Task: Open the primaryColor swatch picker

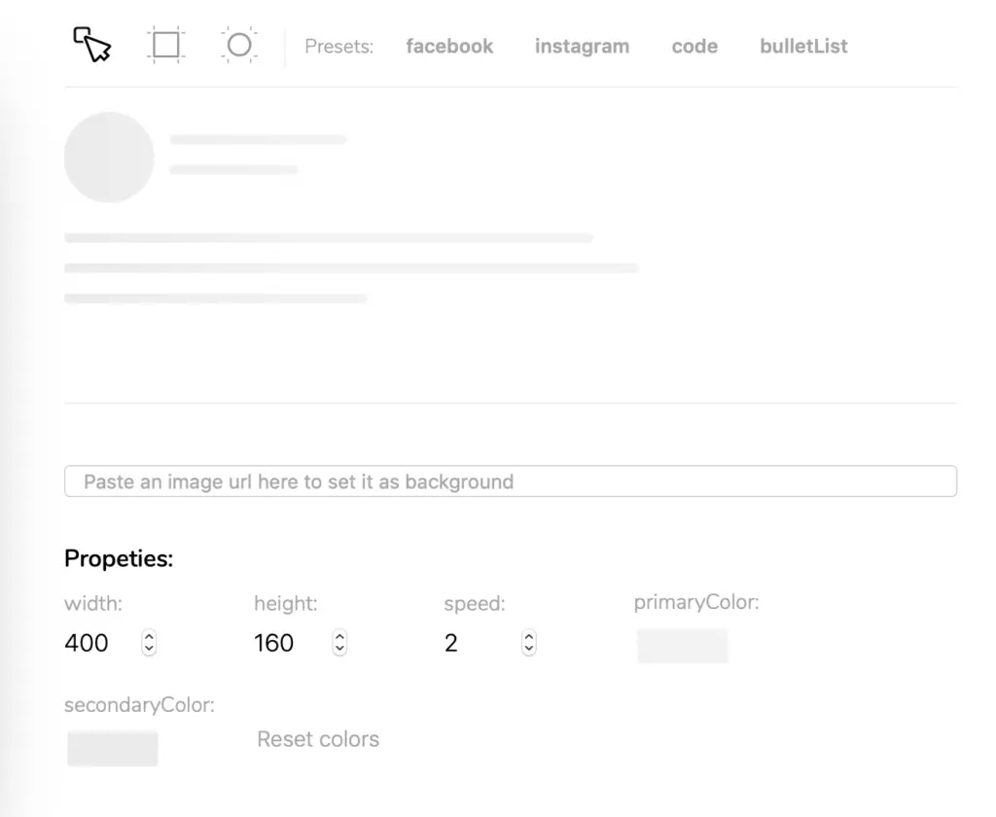Action: (683, 645)
